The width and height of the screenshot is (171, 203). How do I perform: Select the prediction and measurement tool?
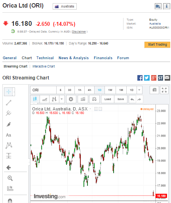tap(9, 156)
